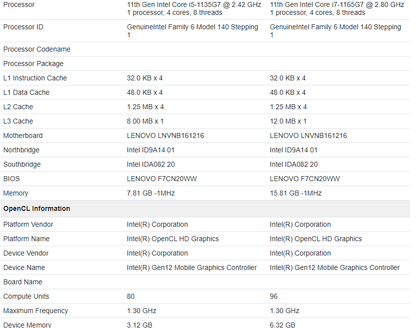Select the 'Processor Package' label
The height and width of the screenshot is (328, 419).
coord(33,64)
